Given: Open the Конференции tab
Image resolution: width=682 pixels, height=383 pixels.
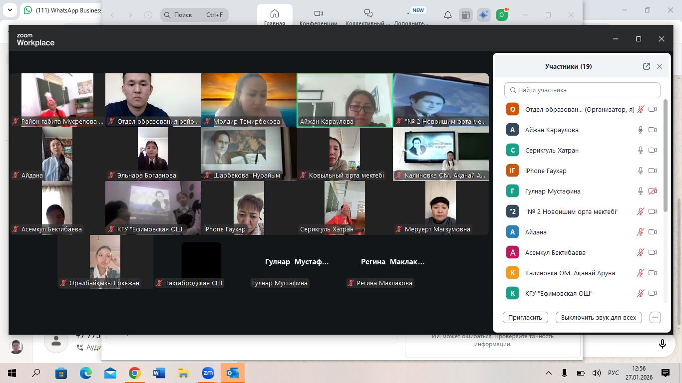Looking at the screenshot, I should 318,16.
